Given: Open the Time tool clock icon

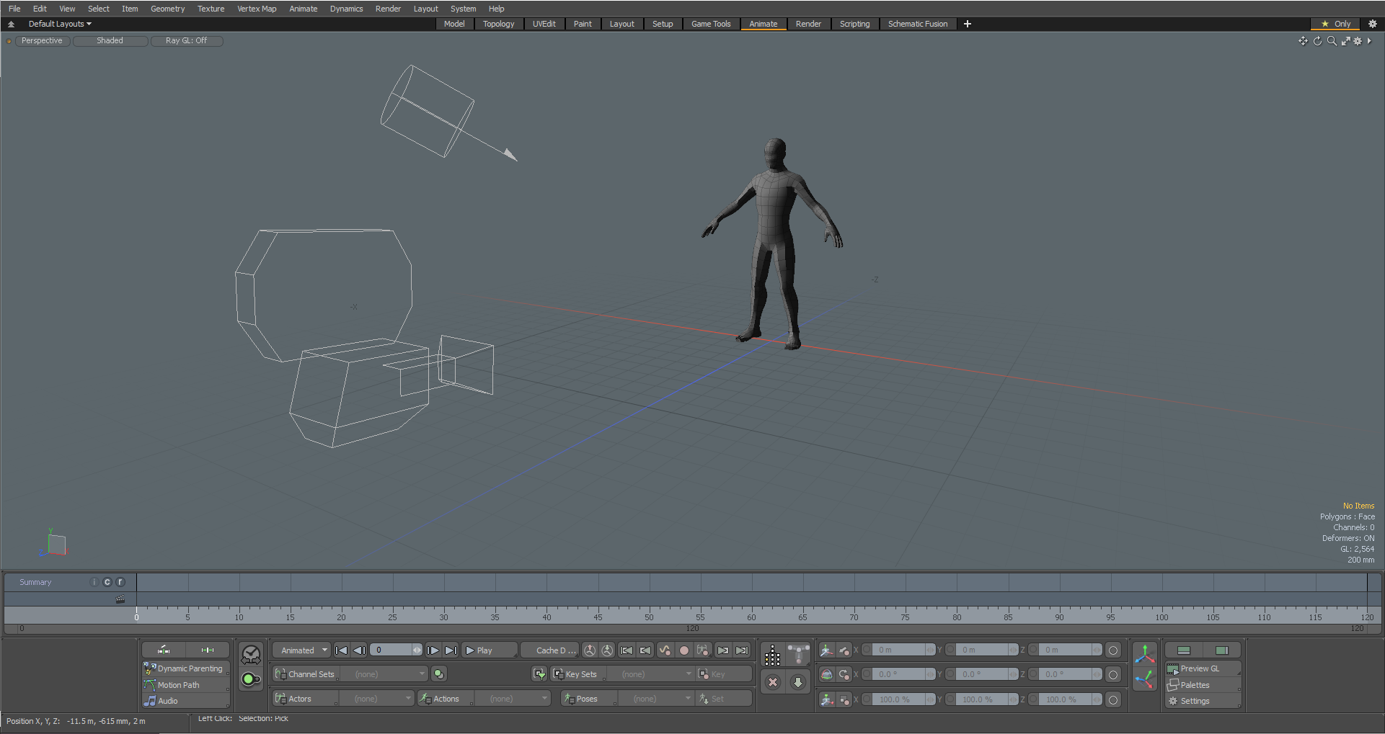Looking at the screenshot, I should click(x=251, y=654).
